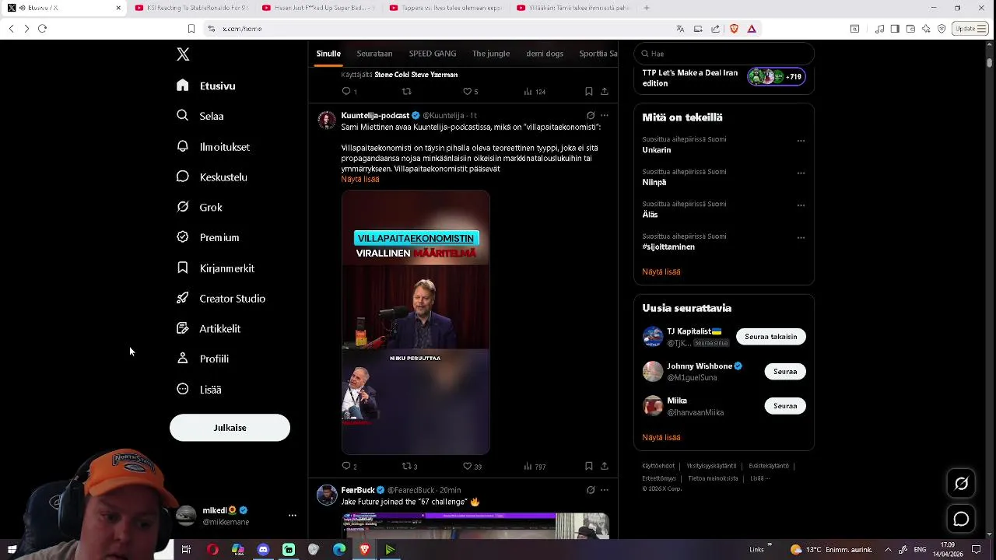Open browser Update menu button
This screenshot has width=996, height=560.
[x=970, y=29]
